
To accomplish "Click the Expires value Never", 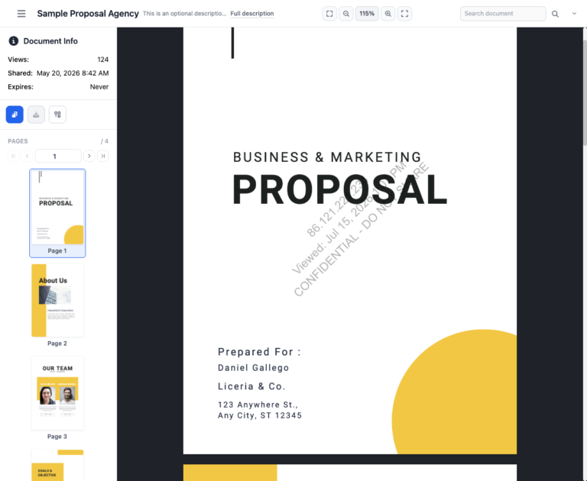I will pos(99,87).
